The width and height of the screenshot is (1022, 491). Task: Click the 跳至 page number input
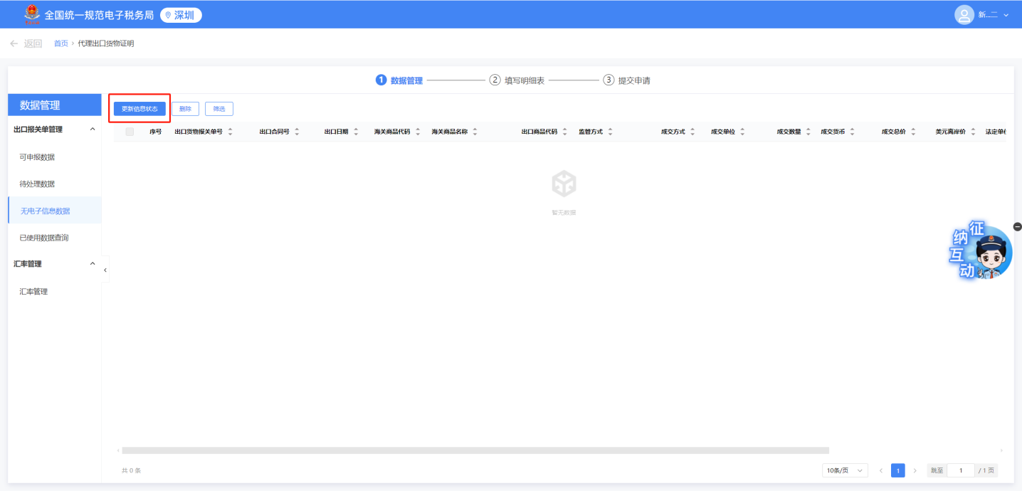click(x=961, y=470)
